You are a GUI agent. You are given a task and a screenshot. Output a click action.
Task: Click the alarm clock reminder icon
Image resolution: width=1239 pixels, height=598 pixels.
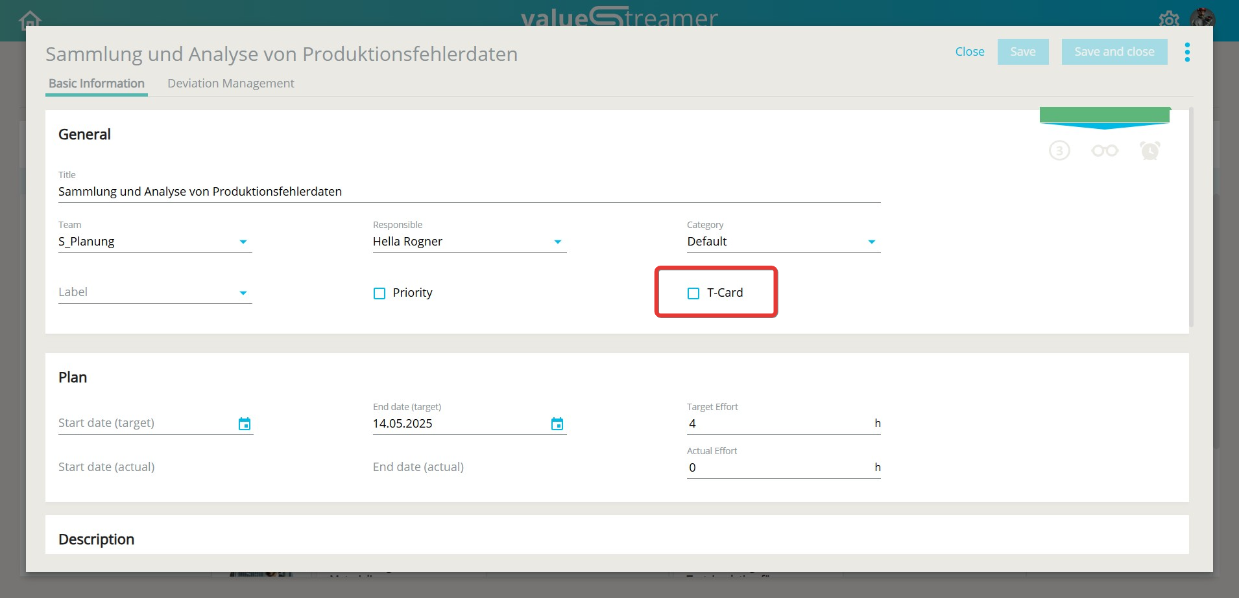(x=1150, y=151)
